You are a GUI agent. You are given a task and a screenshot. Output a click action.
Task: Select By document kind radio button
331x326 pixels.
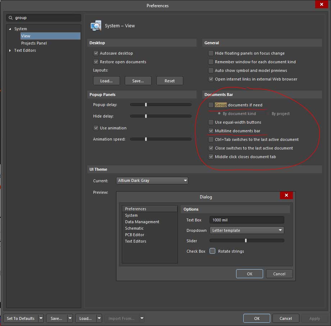tap(219, 114)
